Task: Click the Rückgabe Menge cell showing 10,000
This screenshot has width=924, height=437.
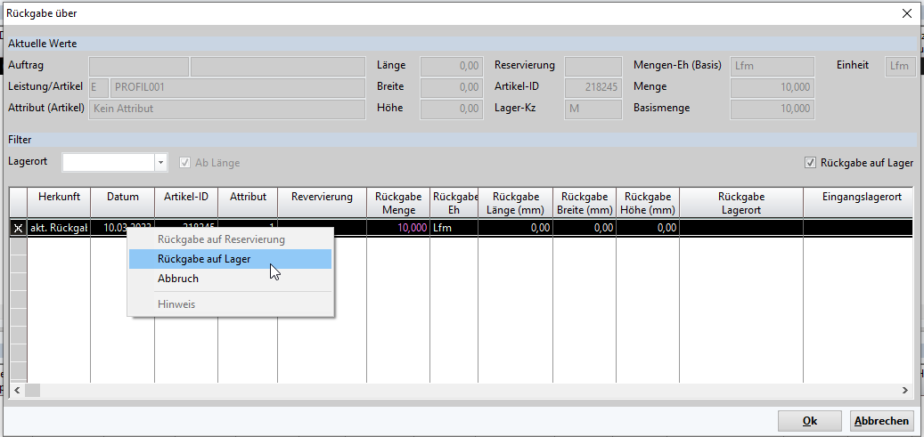Action: [397, 228]
